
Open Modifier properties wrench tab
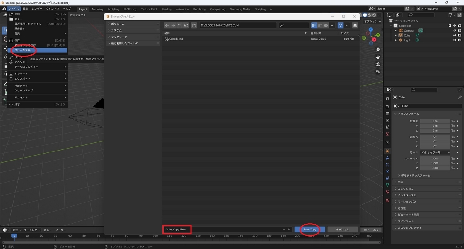point(387,158)
